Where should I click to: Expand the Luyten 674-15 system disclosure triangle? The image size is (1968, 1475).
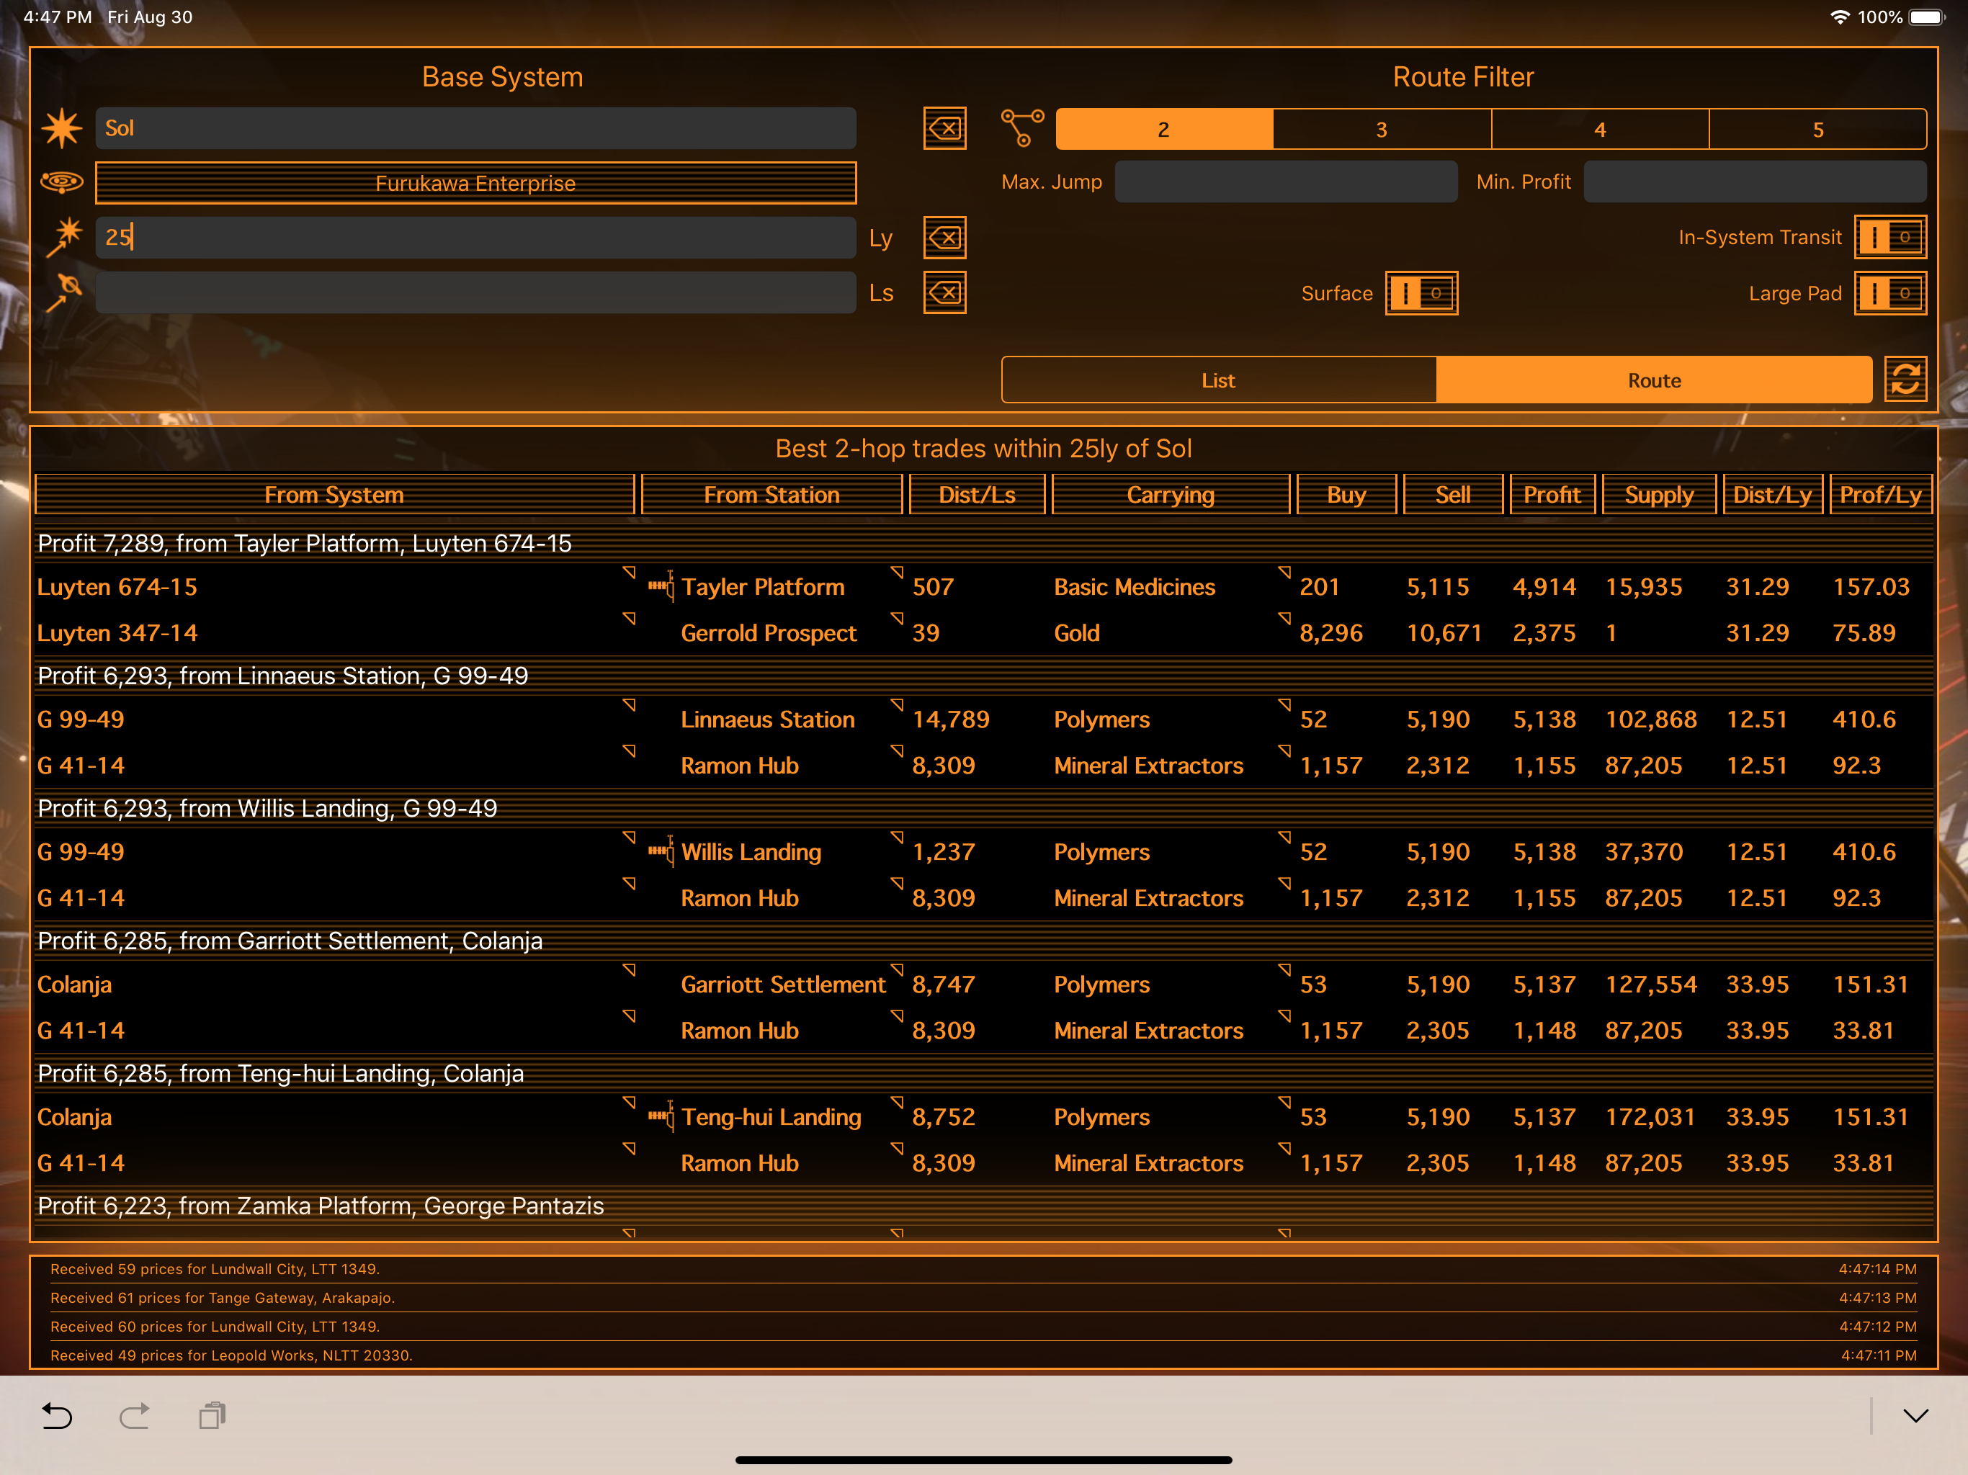click(629, 572)
